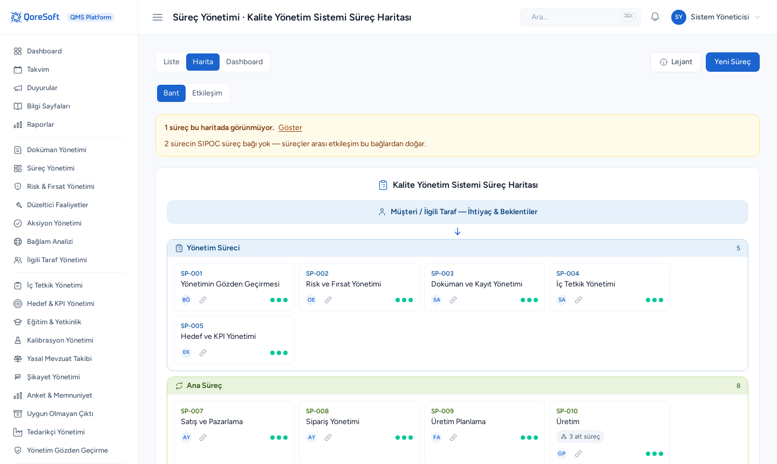This screenshot has height=464, width=777.
Task: Click the QMS Platform badge
Action: [91, 17]
